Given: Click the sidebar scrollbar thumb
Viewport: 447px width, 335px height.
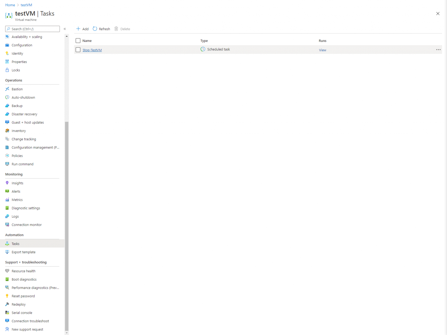Looking at the screenshot, I should (x=67, y=226).
